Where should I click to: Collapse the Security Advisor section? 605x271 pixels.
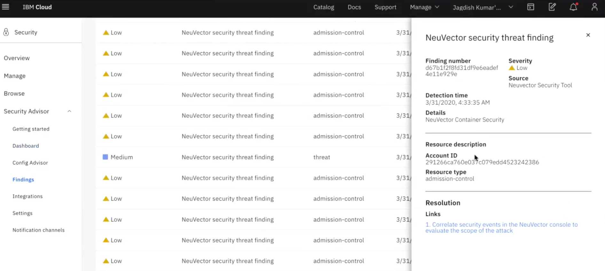click(x=69, y=111)
